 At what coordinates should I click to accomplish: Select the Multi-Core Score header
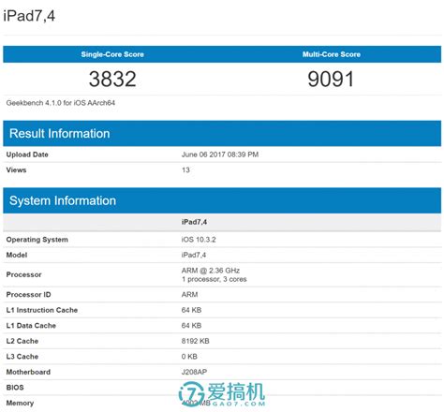point(332,54)
